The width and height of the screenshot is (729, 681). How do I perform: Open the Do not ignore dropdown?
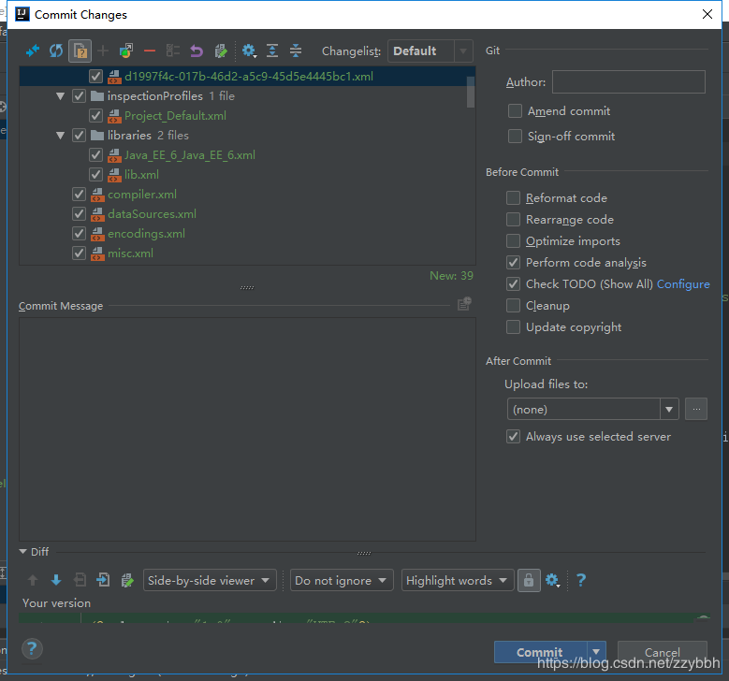point(342,580)
